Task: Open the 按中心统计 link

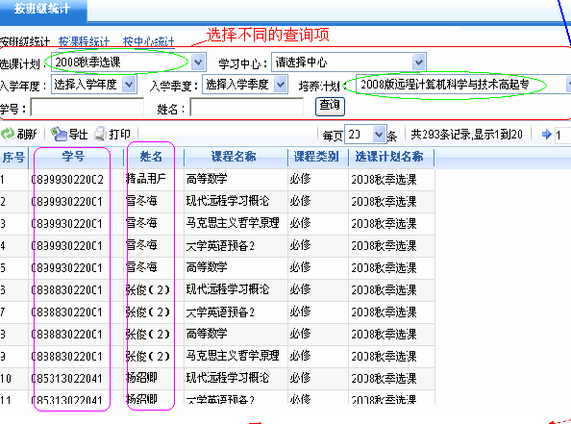Action: 149,42
